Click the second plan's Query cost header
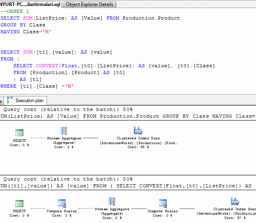Screen dimensions: 256x223 tap(68, 179)
